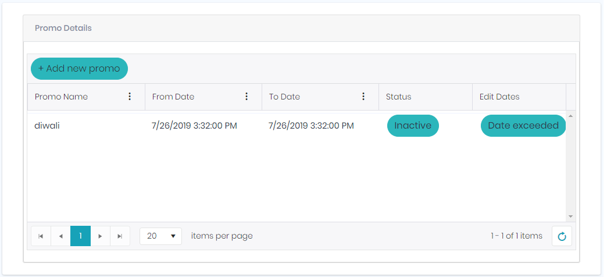Click Add new promo button
Screen dimensions: 607x277
79,69
